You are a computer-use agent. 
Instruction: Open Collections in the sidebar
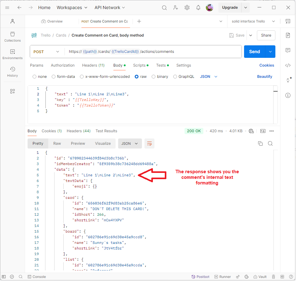(13, 37)
